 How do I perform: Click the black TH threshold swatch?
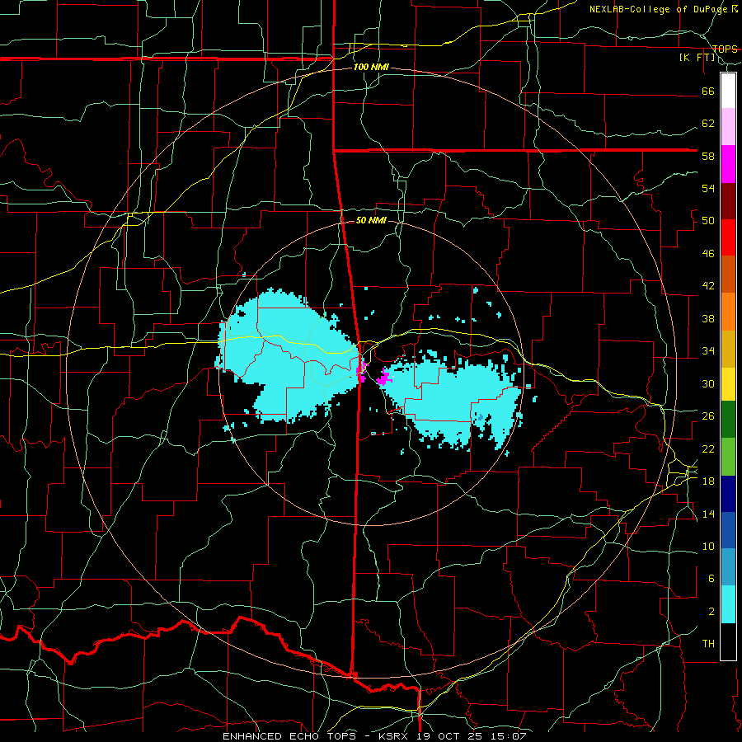[728, 641]
